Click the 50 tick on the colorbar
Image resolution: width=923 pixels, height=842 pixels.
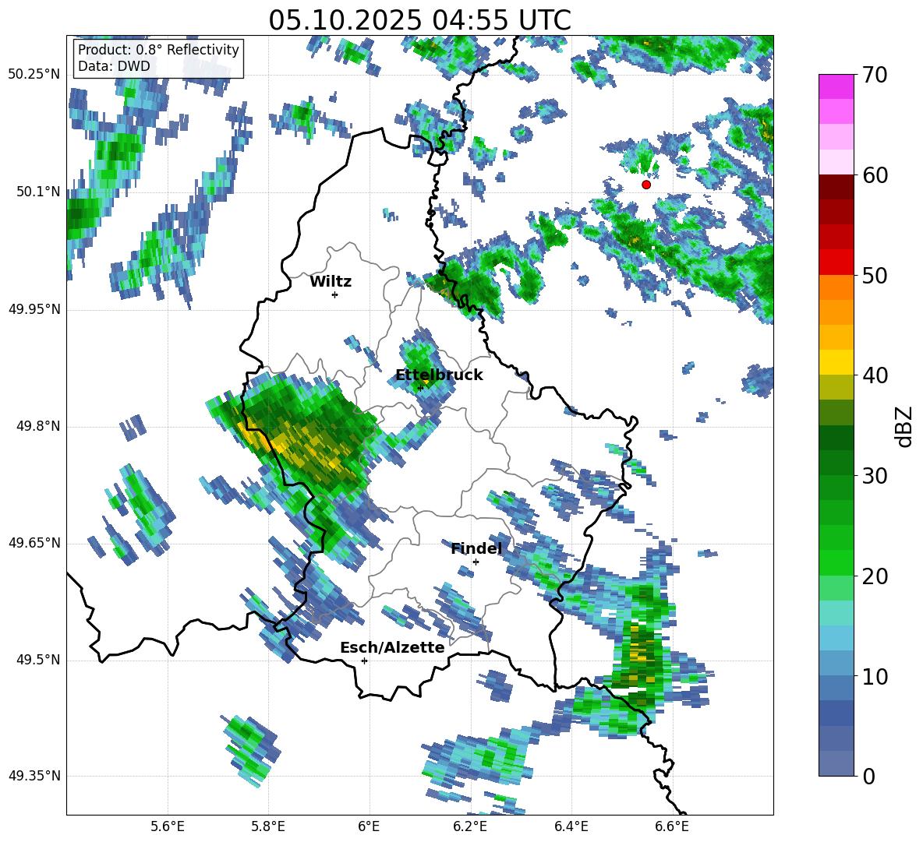[875, 275]
